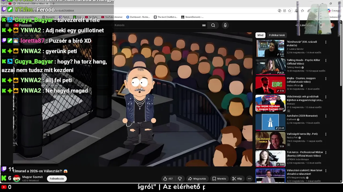
Task: Close the Elmarad a 2026-os tab
Action: [47, 4]
